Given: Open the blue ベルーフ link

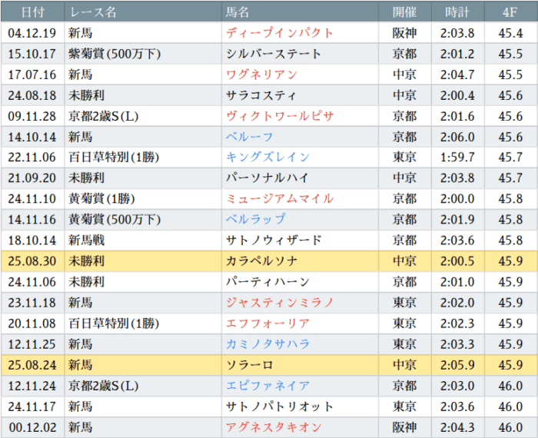Looking at the screenshot, I should [250, 137].
